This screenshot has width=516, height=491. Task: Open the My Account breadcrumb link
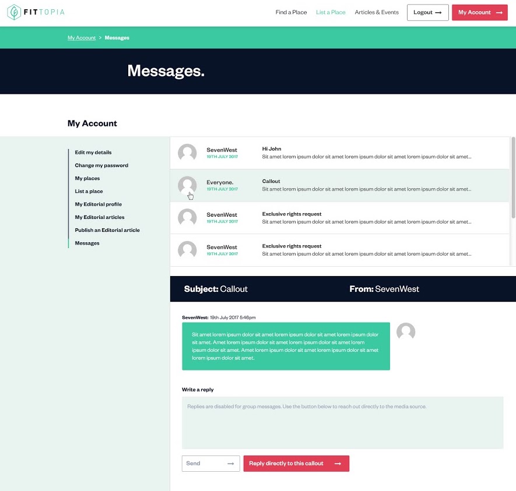82,37
